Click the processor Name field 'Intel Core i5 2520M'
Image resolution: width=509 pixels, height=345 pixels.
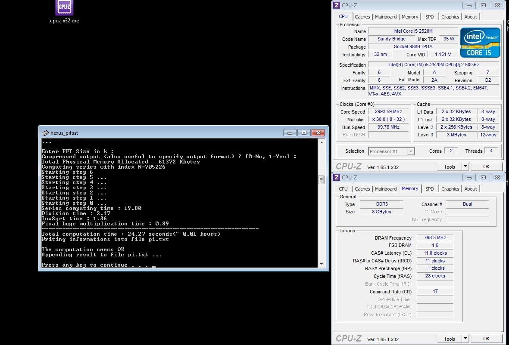click(x=412, y=31)
